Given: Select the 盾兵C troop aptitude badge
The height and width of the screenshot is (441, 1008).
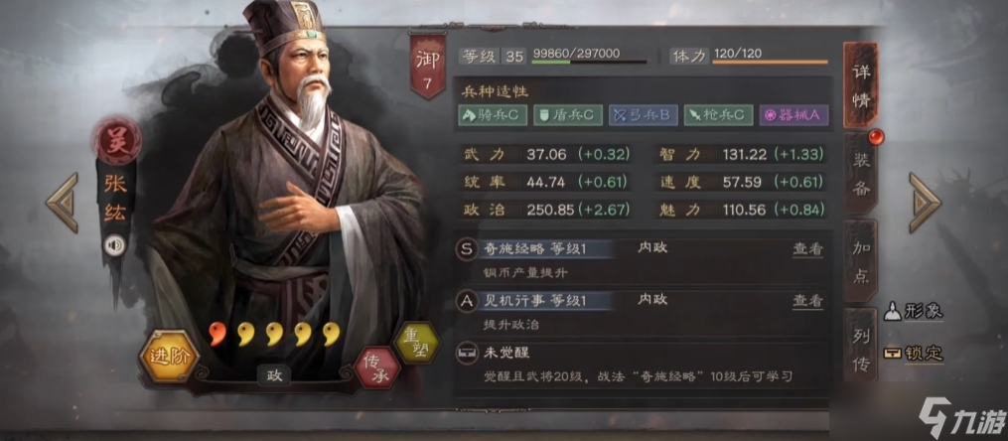Looking at the screenshot, I should pos(568,115).
